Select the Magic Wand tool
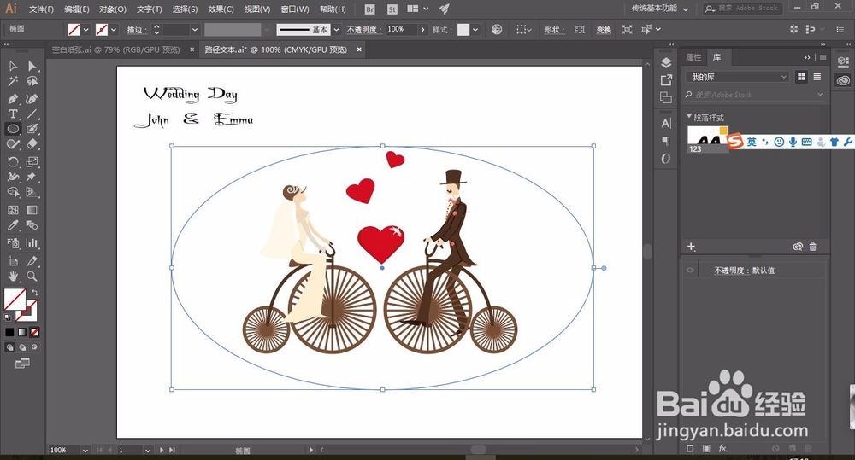The width and height of the screenshot is (855, 460). click(x=13, y=81)
